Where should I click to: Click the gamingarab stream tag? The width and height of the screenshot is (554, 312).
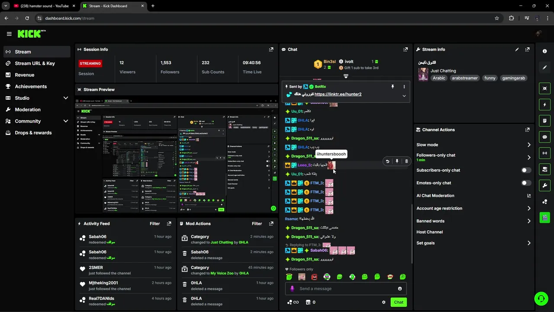coord(513,78)
